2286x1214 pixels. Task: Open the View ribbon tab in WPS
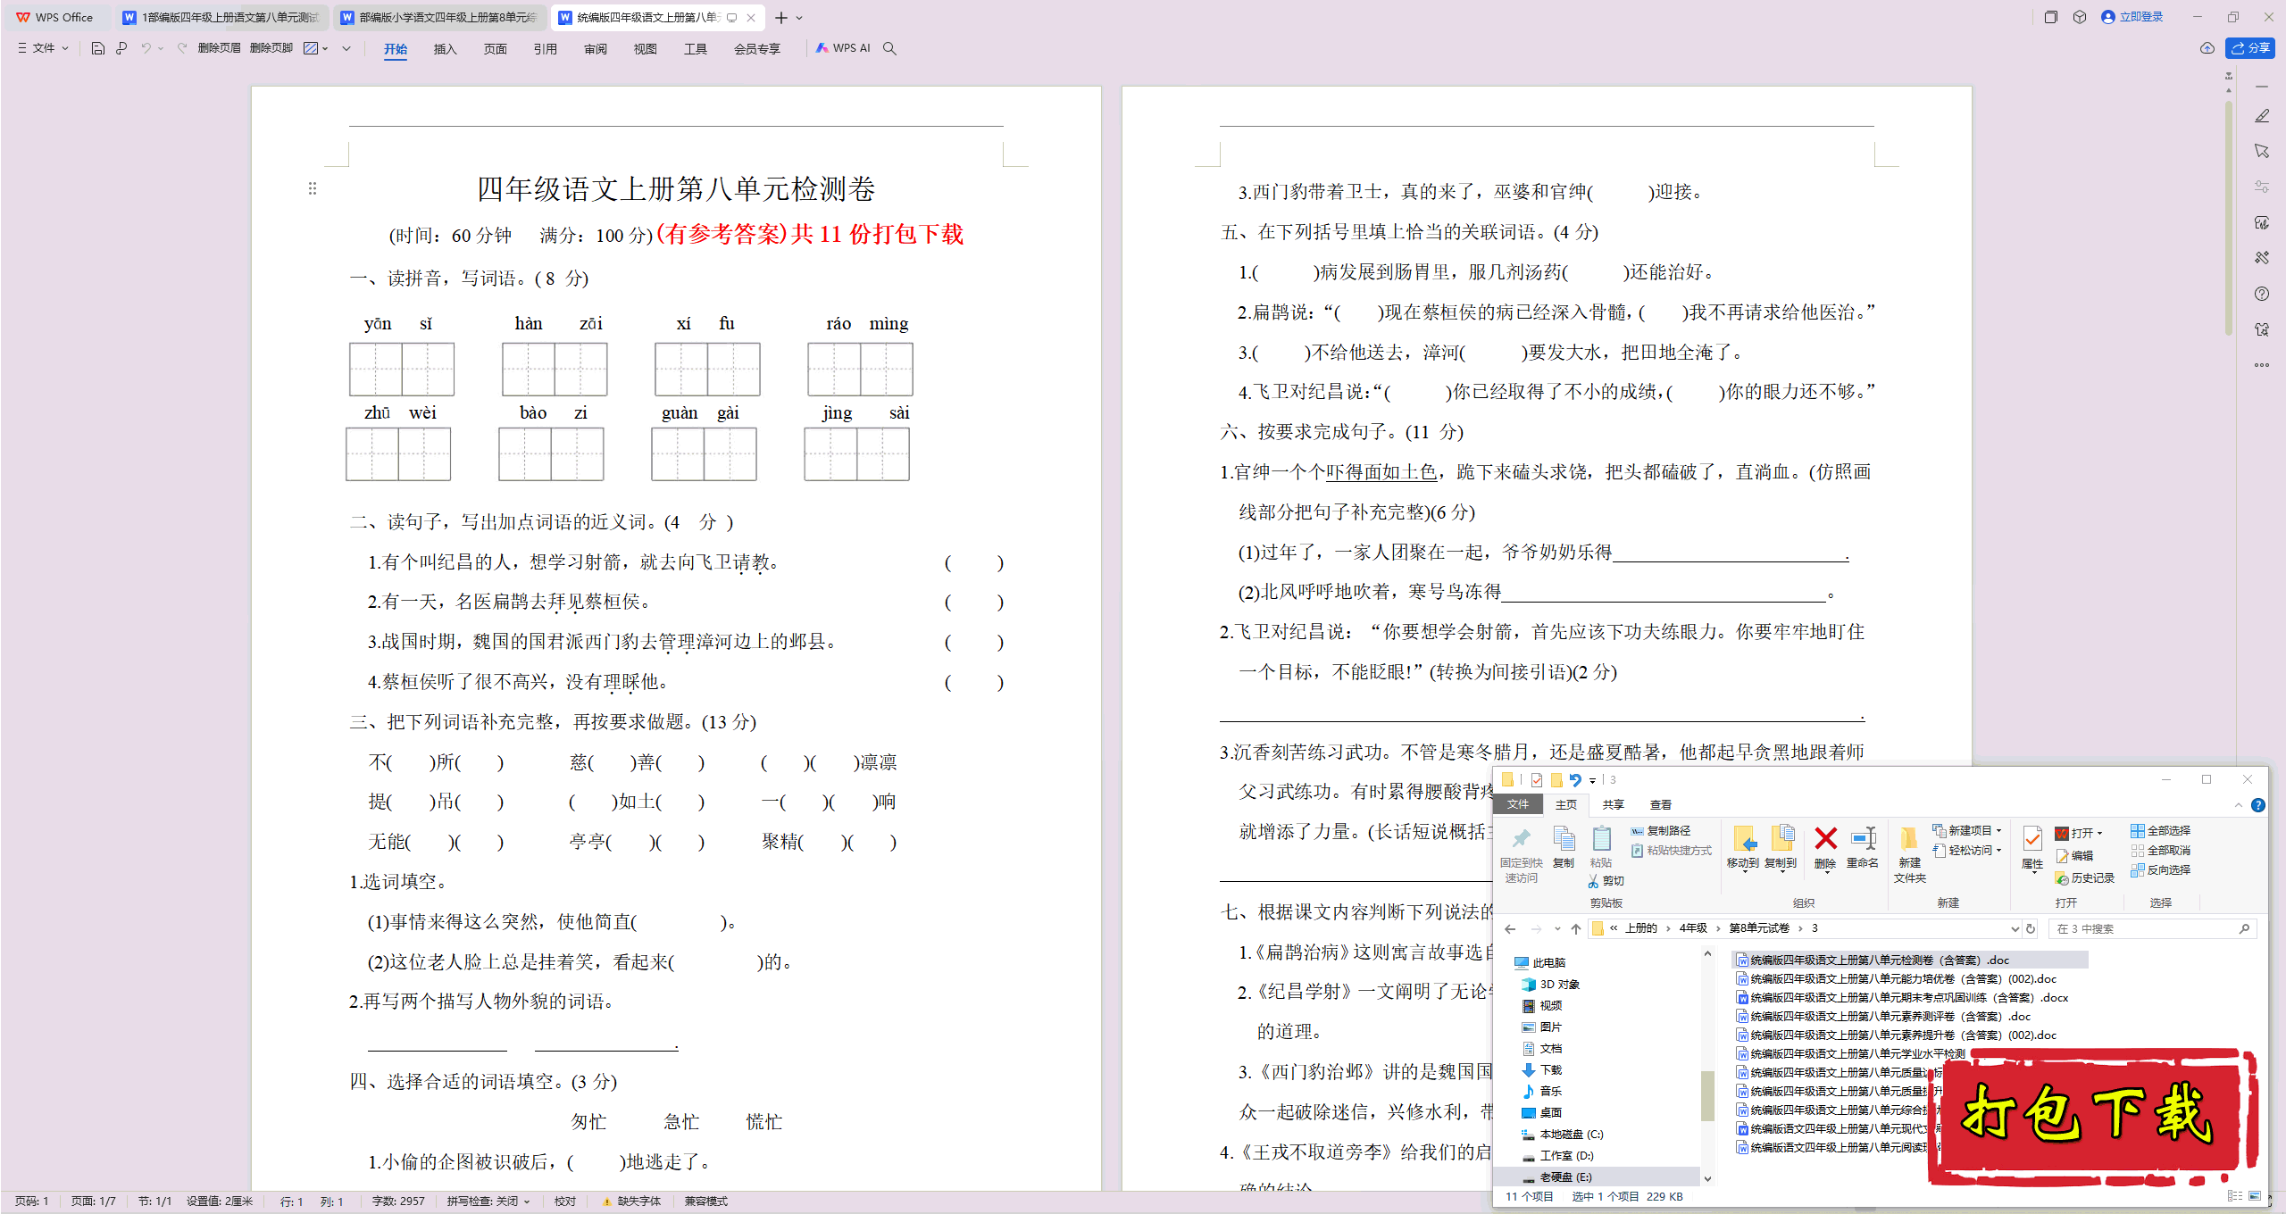[645, 49]
